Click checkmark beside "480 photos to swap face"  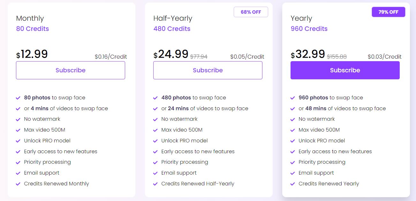pyautogui.click(x=155, y=98)
